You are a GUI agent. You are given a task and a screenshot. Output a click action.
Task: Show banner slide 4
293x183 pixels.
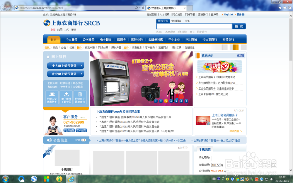171,101
